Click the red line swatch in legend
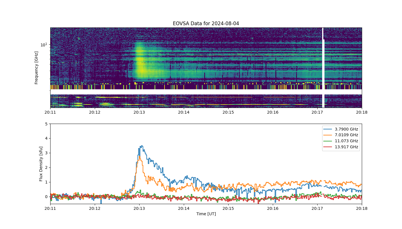The width and height of the screenshot is (402, 229). point(328,147)
